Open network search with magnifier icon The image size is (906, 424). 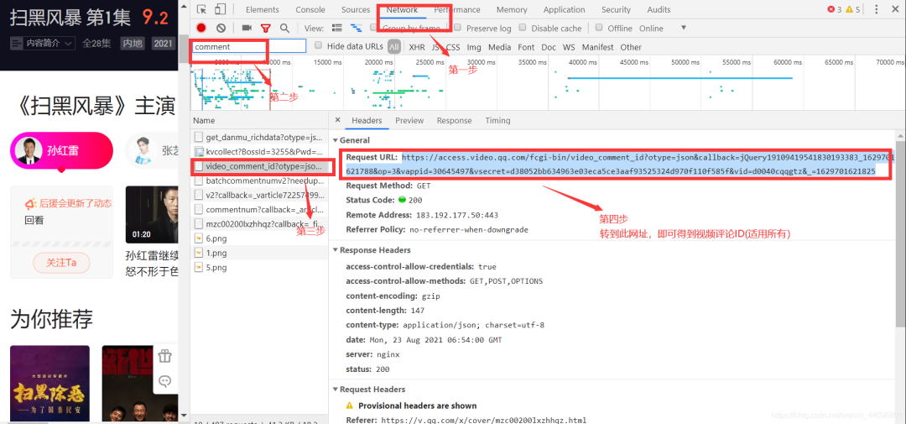click(284, 28)
